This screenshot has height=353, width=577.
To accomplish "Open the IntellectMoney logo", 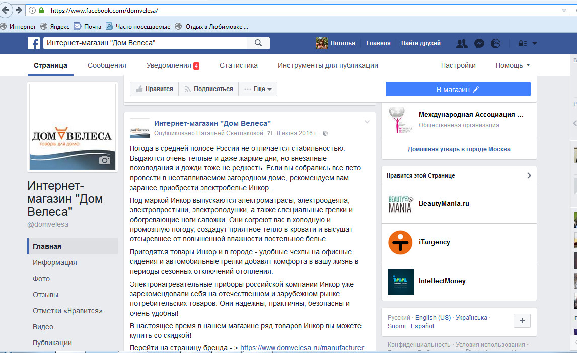I will (x=400, y=282).
